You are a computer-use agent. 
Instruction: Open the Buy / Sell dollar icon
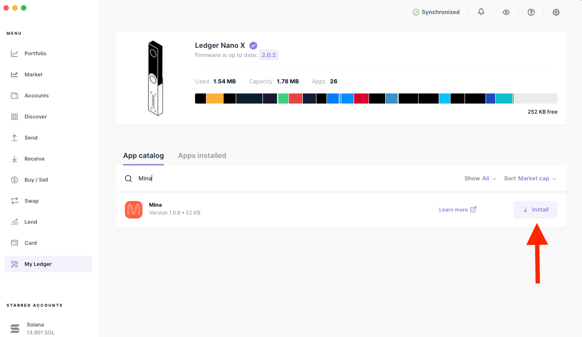14,180
